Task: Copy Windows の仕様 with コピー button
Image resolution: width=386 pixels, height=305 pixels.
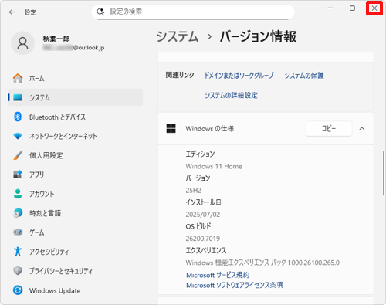Action: click(329, 128)
